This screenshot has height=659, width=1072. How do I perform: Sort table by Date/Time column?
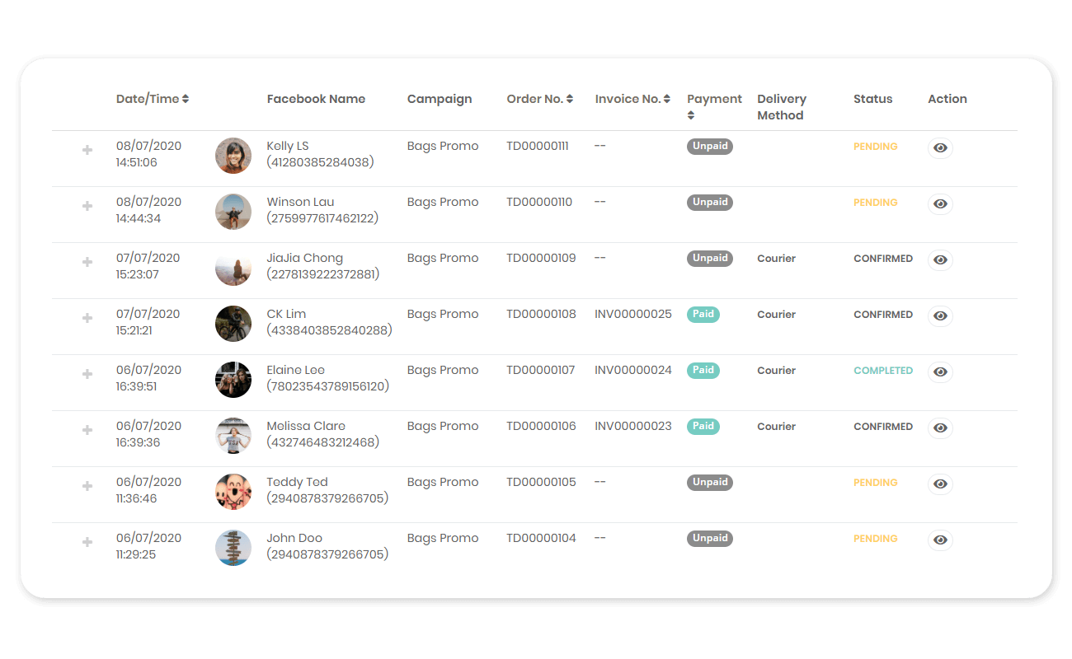153,99
